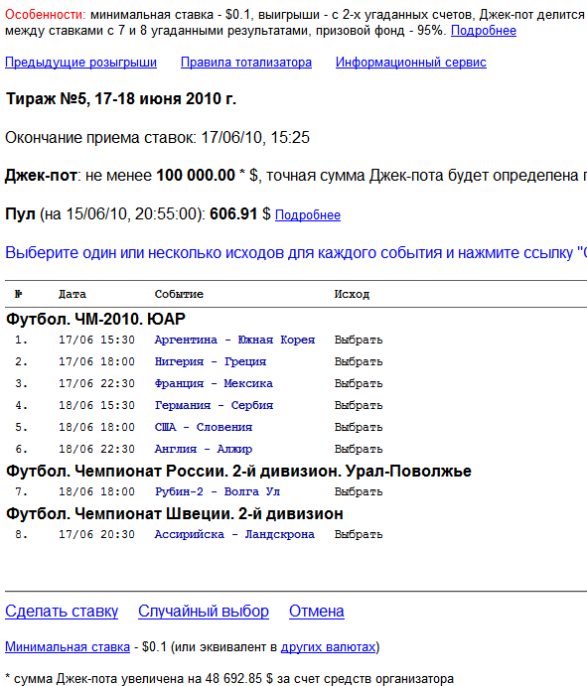
Task: Click the Чемпионат Швеции 2-й дивизион heading
Action: [175, 513]
